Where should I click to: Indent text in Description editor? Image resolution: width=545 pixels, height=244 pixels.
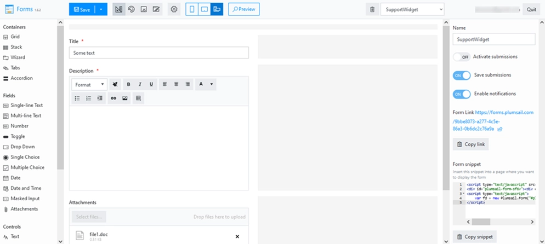click(100, 98)
